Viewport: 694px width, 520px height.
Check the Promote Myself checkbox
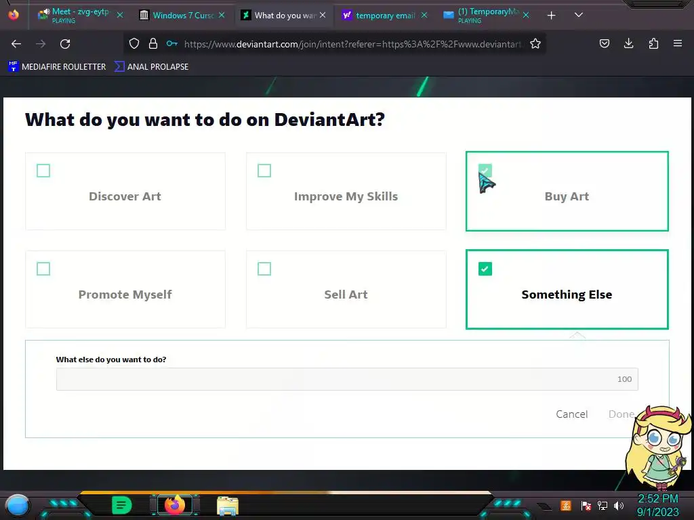click(43, 269)
